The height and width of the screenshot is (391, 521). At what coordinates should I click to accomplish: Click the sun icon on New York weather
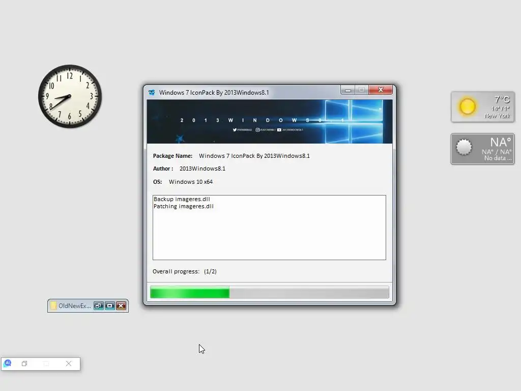(467, 107)
